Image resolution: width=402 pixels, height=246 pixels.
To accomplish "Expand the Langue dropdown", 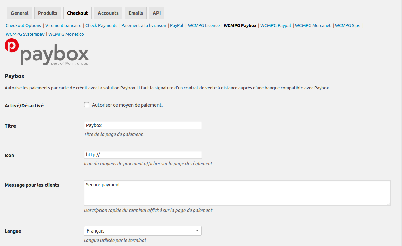I will coord(143,231).
